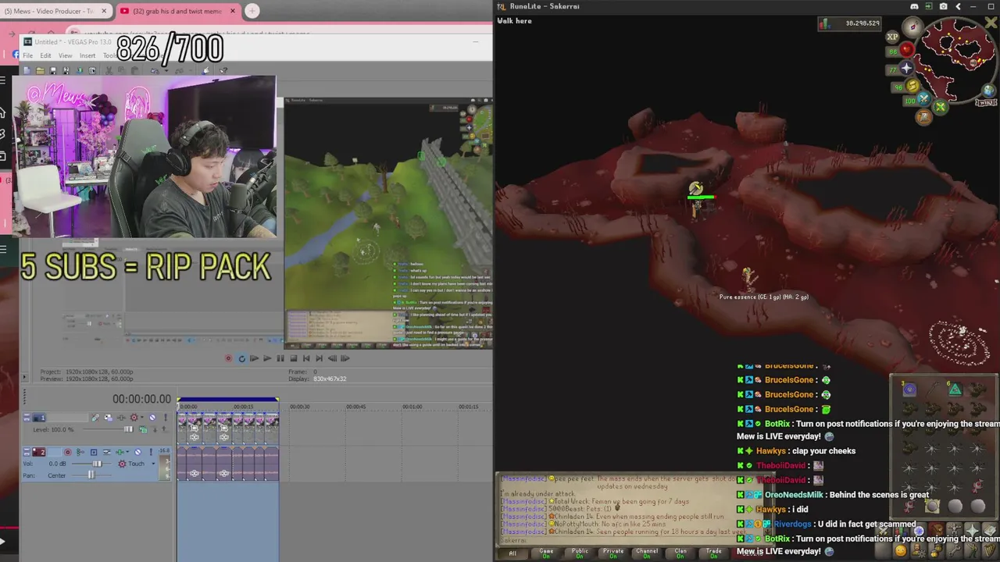Open the View menu in VEGAS
This screenshot has height=562, width=1000.
tap(66, 55)
